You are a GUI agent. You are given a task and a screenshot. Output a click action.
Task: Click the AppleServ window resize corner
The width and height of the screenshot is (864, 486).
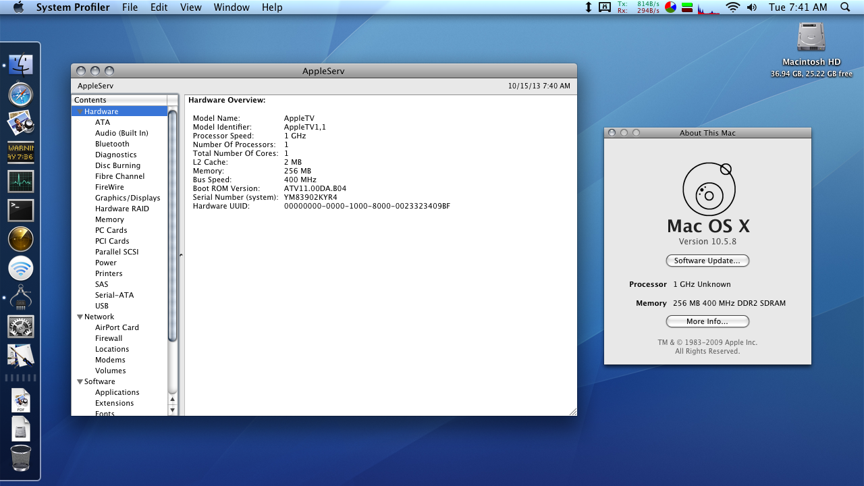click(572, 411)
